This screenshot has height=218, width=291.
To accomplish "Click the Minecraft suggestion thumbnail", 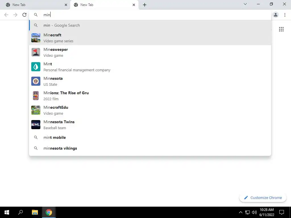I will [36, 38].
